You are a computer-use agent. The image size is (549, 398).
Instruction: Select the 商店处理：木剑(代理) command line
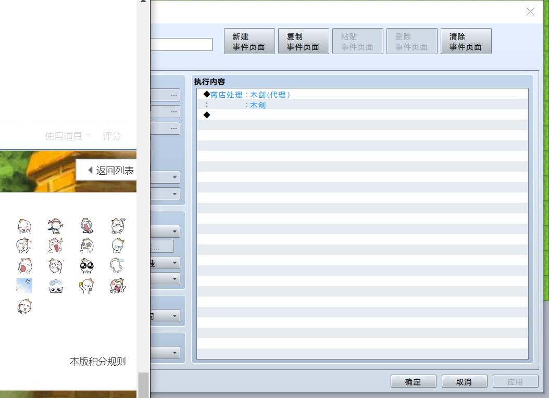tap(363, 95)
